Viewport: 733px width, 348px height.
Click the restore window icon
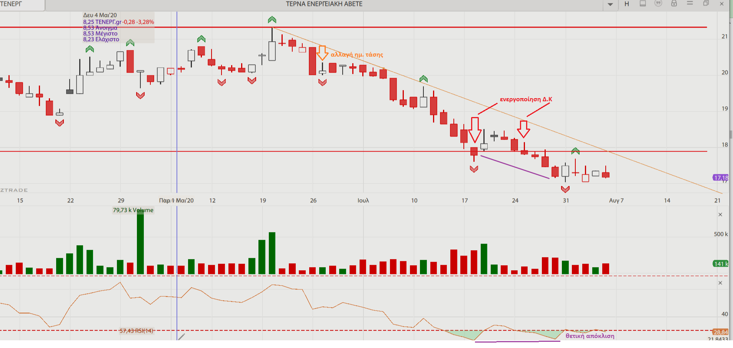click(706, 3)
